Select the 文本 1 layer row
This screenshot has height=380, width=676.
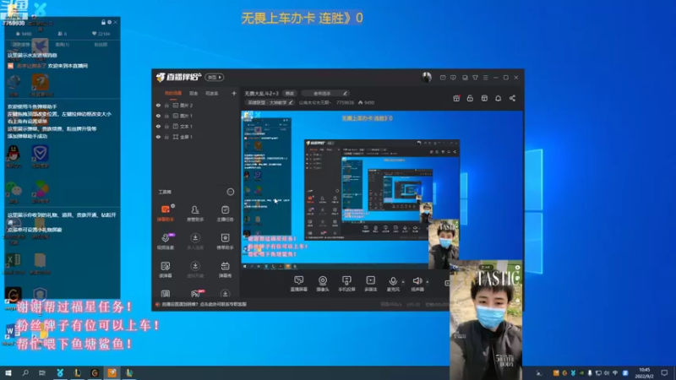[196, 126]
